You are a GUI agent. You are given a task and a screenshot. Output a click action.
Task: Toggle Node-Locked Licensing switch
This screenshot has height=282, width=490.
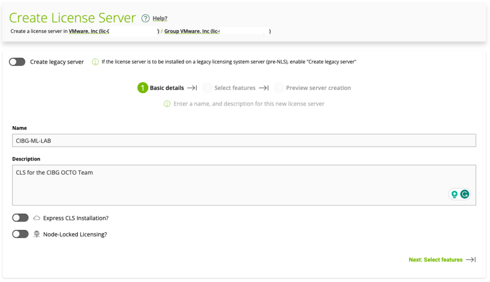pos(21,234)
